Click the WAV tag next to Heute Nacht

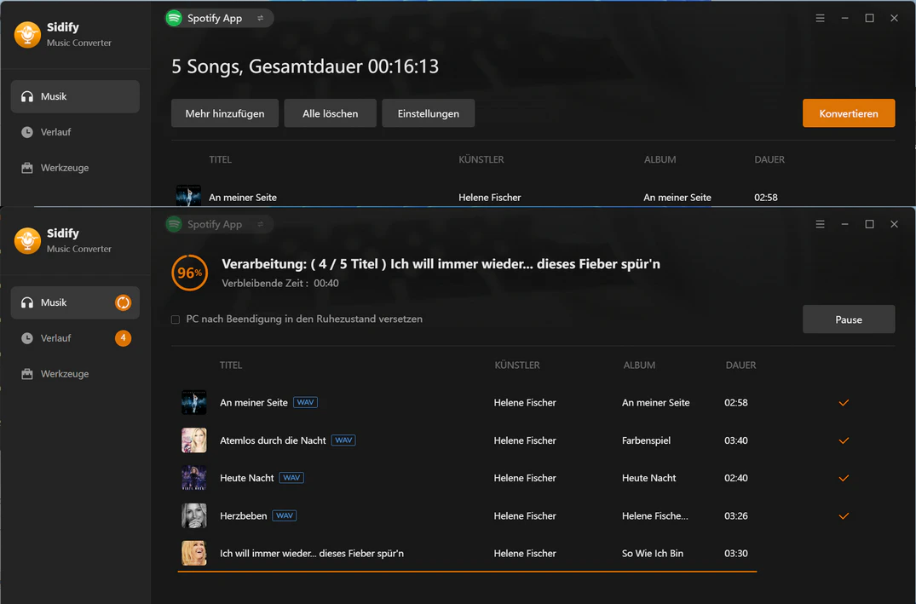(291, 478)
